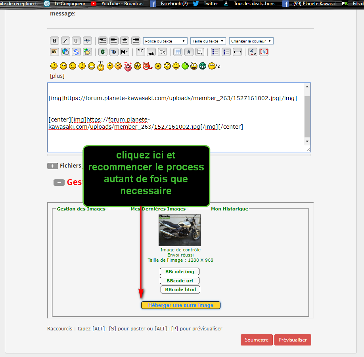Insert subscript formatting
The height and width of the screenshot is (357, 364).
151,52
